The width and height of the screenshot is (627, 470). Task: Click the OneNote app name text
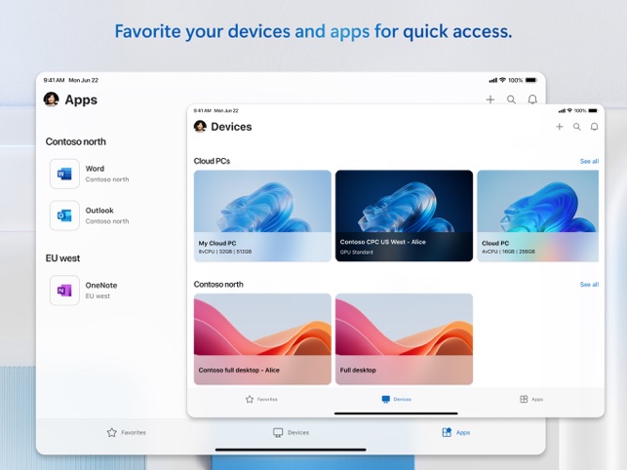coord(101,285)
